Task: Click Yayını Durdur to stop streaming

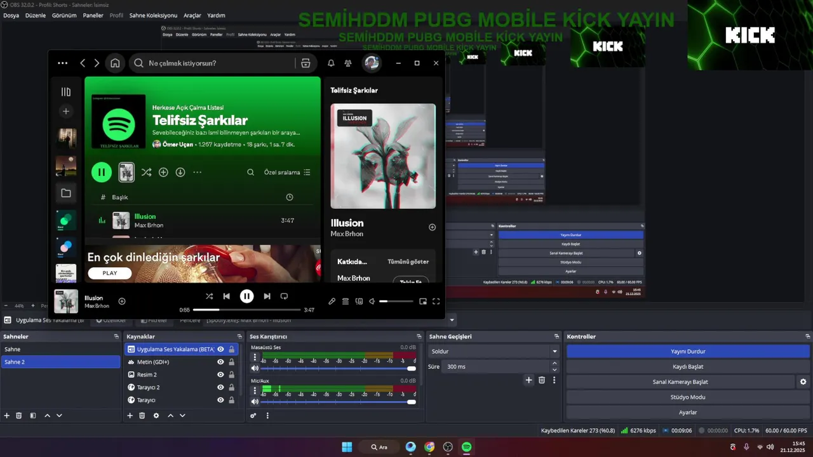Action: (x=688, y=351)
